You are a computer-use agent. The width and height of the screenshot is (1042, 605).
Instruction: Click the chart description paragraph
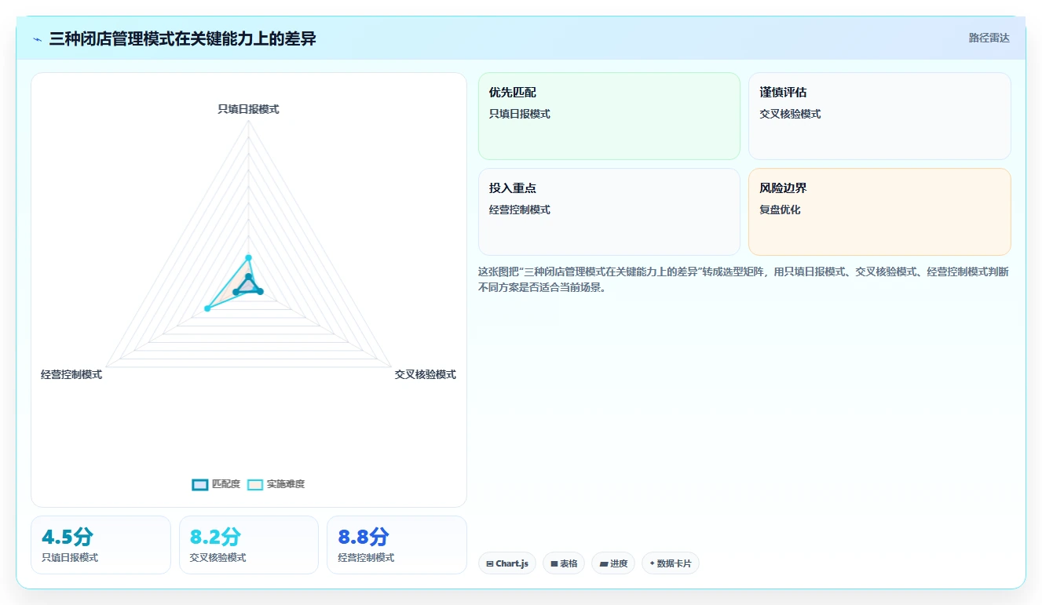tap(744, 279)
